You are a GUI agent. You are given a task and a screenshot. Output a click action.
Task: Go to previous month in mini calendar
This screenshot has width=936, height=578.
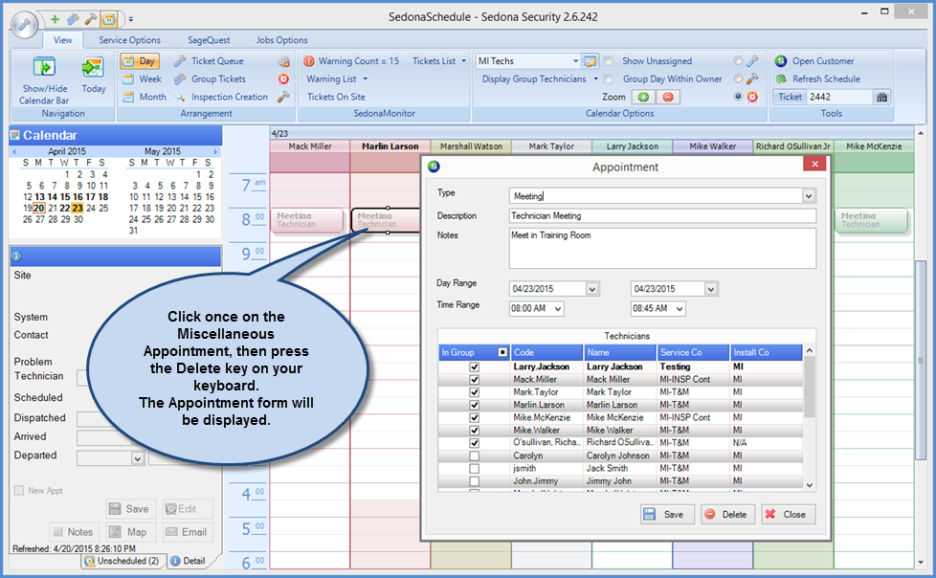point(14,151)
